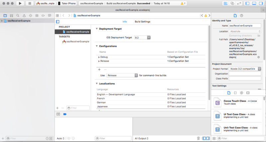Go back in editor history
Screen dimensions: 266x142
tap(63, 15)
